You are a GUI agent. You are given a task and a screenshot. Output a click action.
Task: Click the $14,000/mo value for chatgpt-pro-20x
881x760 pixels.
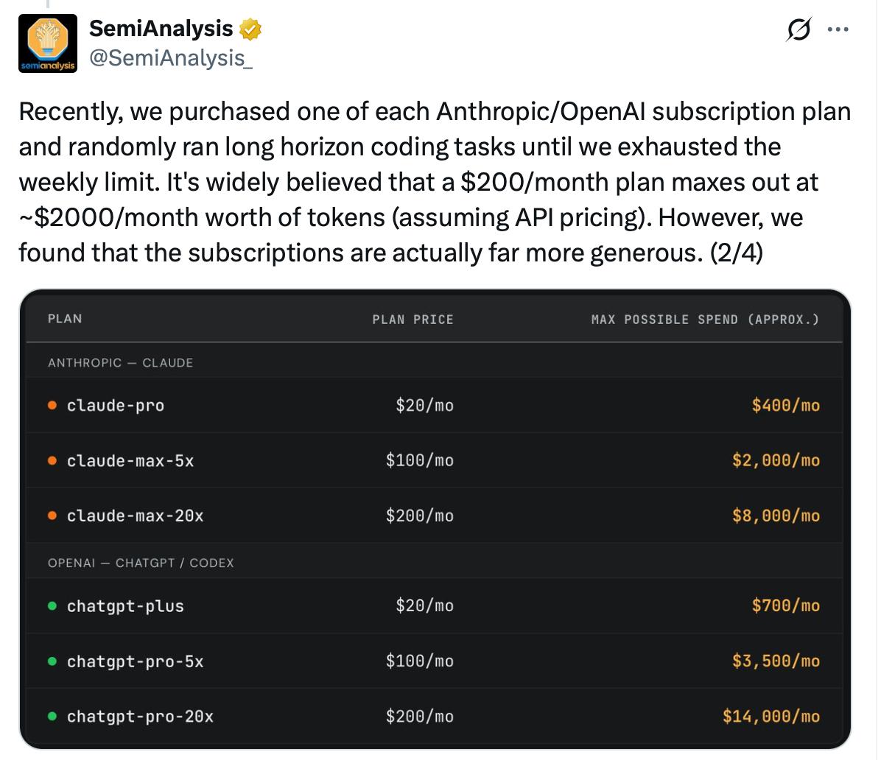[x=771, y=717]
